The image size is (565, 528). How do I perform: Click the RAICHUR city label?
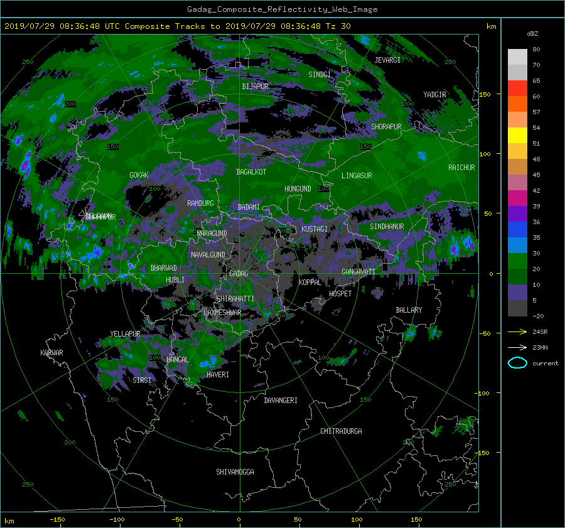[461, 168]
